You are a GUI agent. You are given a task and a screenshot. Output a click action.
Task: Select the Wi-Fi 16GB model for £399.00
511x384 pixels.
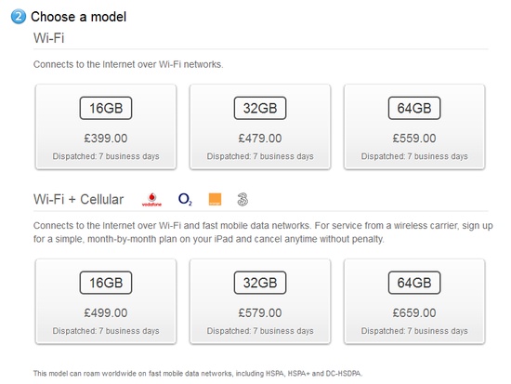point(106,126)
